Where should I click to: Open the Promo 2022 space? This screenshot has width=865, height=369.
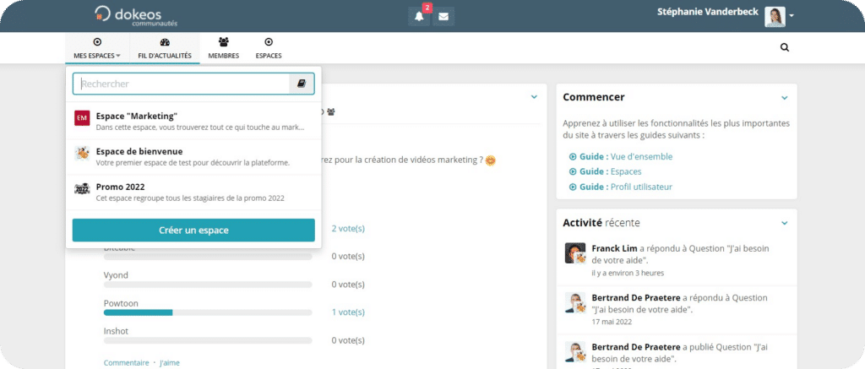click(193, 192)
